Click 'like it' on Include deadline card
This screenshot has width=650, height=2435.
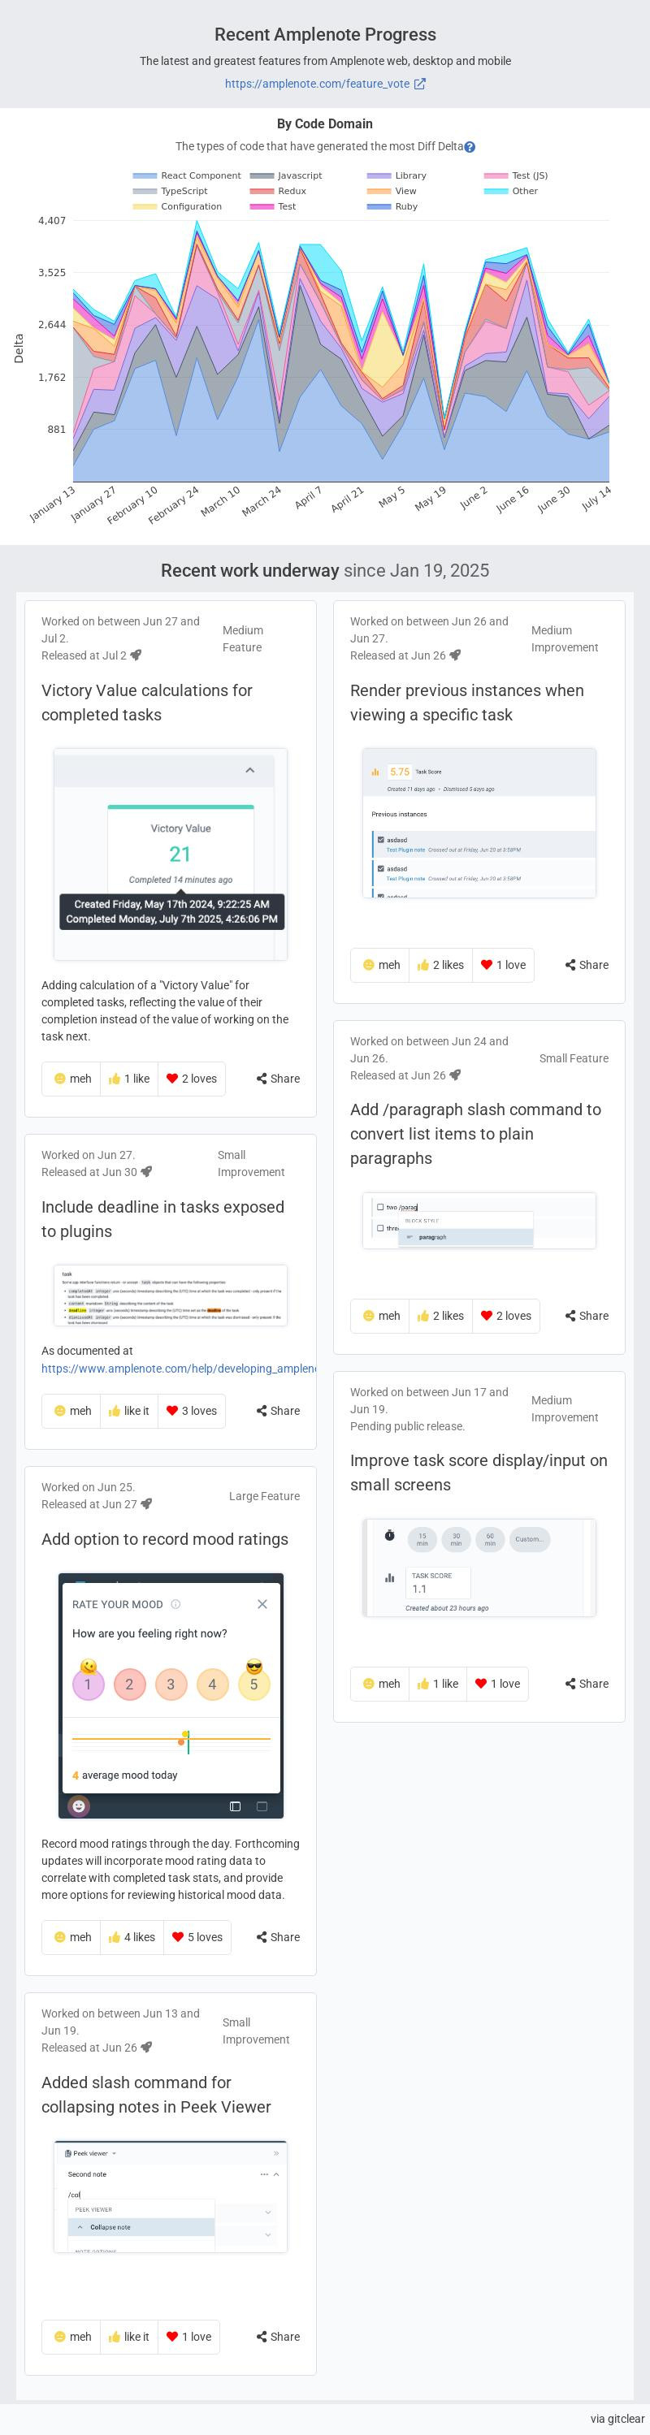coord(128,1410)
